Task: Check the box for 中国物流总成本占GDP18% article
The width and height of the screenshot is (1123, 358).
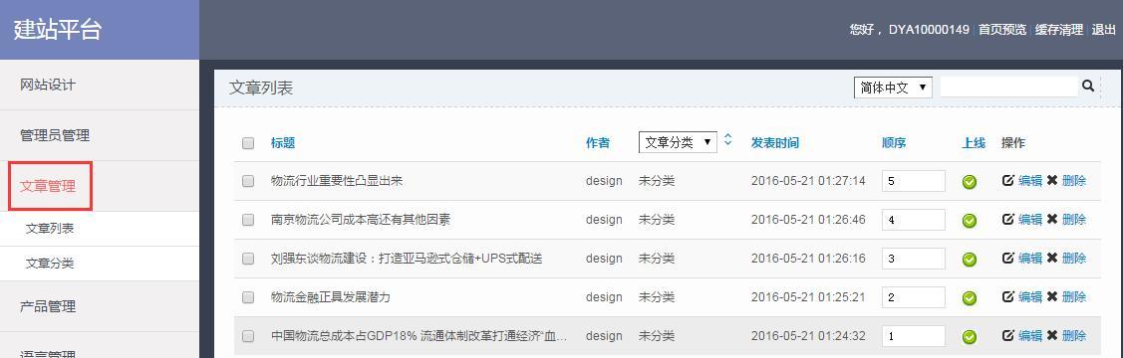Action: pyautogui.click(x=248, y=336)
